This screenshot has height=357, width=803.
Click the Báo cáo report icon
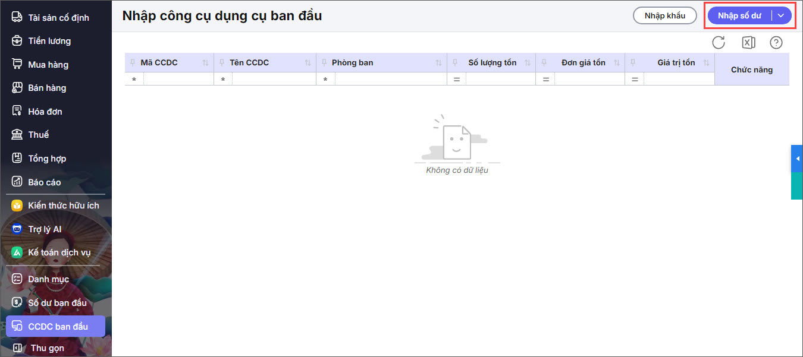[x=17, y=182]
